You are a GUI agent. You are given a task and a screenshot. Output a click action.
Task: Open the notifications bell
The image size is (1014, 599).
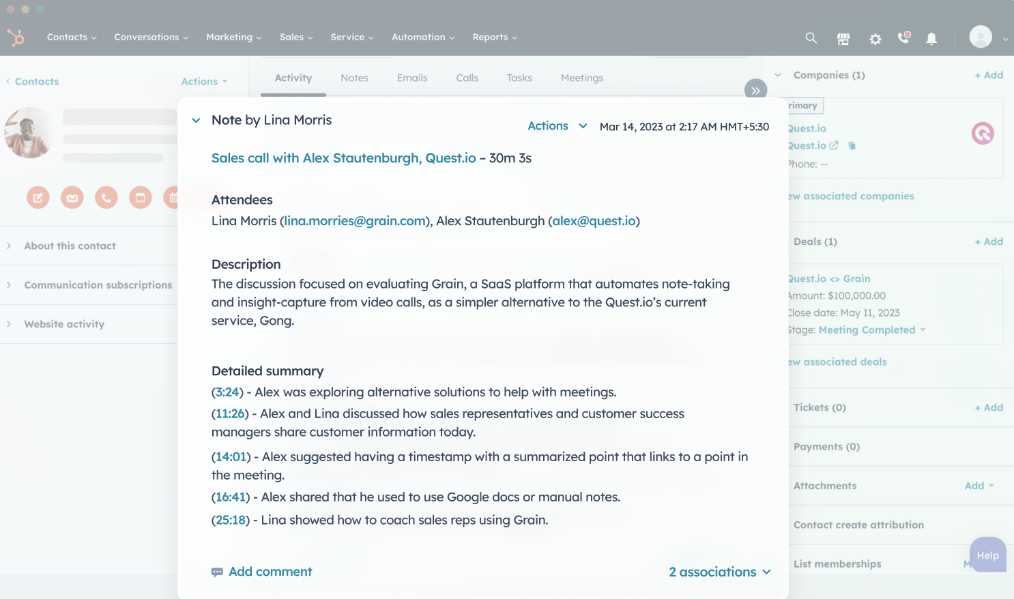(x=931, y=39)
